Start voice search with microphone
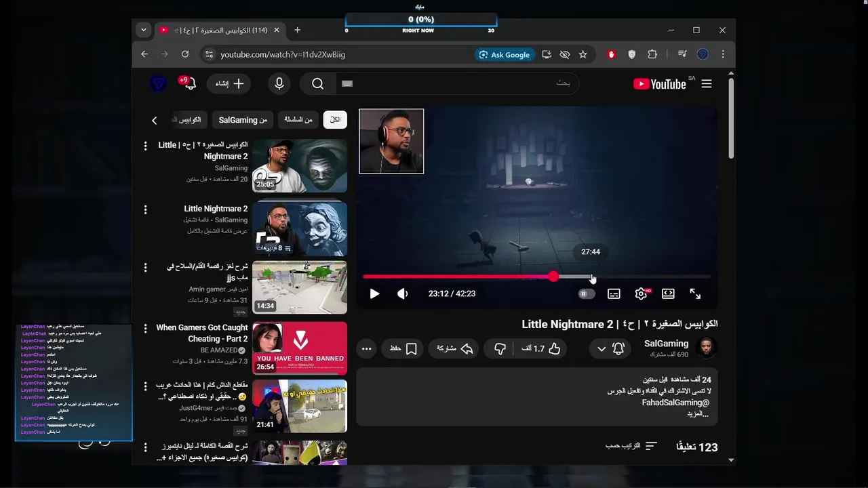Screen dimensions: 868x488 pyautogui.click(x=279, y=83)
